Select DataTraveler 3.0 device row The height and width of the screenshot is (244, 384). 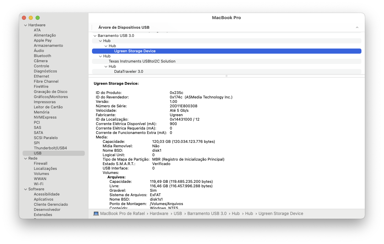pyautogui.click(x=226, y=72)
